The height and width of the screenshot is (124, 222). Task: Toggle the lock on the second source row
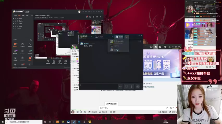click(x=16, y=21)
